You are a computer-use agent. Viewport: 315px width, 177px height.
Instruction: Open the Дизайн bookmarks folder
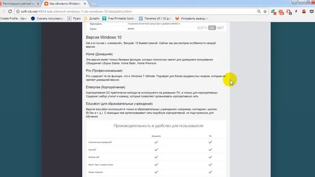pyautogui.click(x=92, y=19)
